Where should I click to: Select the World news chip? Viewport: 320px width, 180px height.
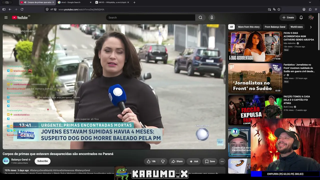[x=296, y=27]
